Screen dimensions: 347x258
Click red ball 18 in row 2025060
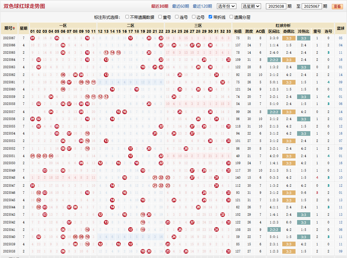coord(137,89)
